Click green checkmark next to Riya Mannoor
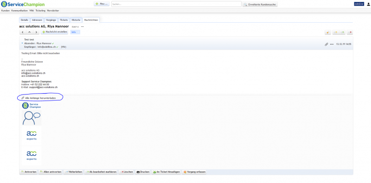Viewport: 371px width, 183px height. 53,44
